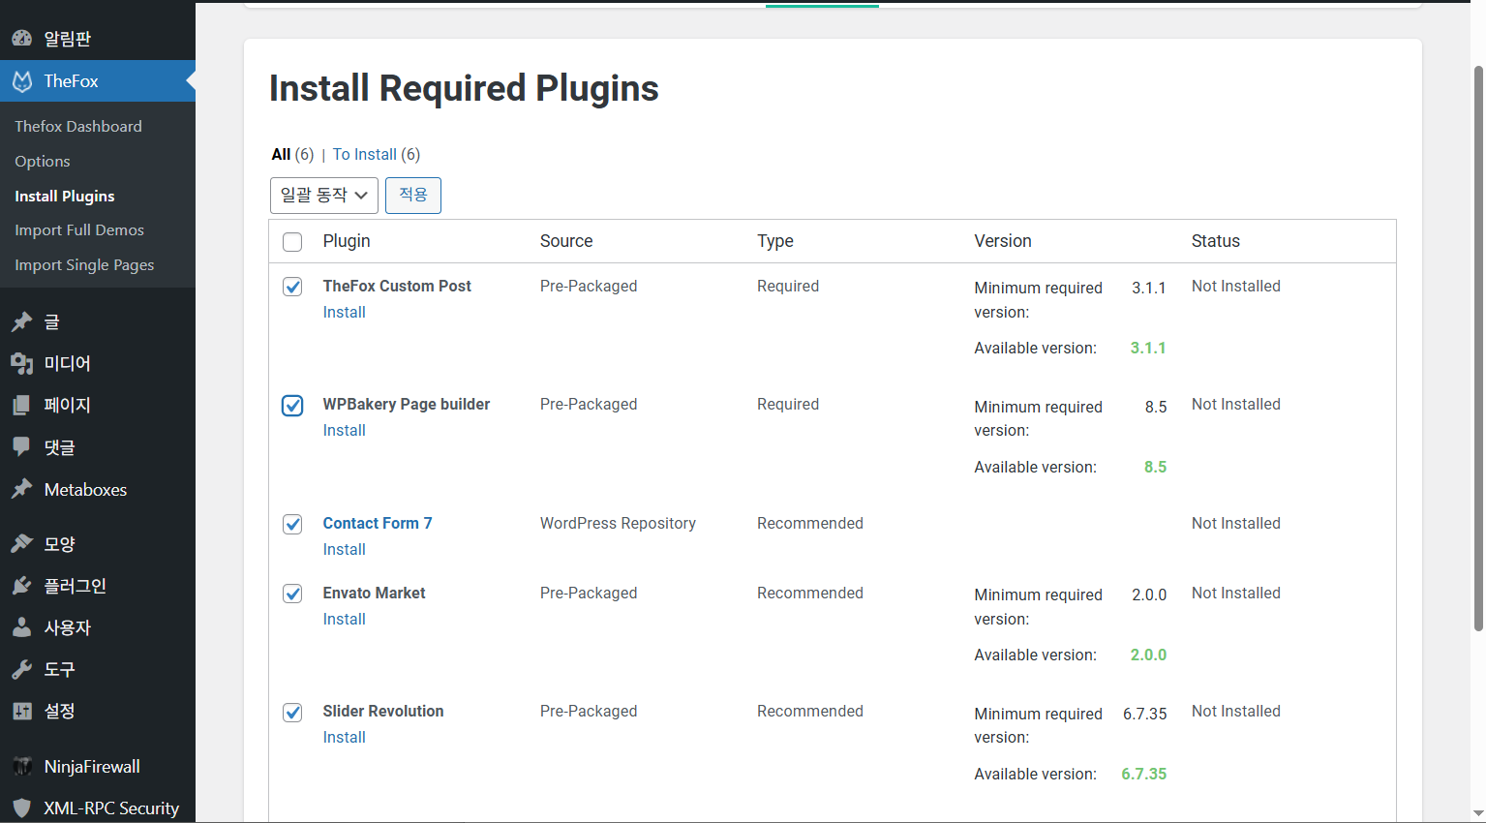Screen dimensions: 1486x823
Task: Open the 알림판 dashboard menu
Action: coord(98,39)
